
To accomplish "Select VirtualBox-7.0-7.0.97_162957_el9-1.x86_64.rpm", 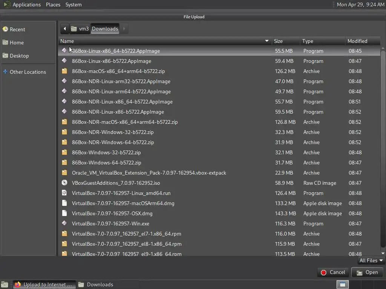I will point(219,253).
